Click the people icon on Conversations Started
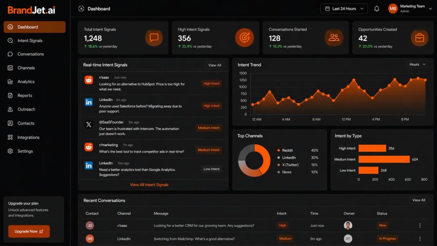Viewport: 437px width, 246px height. (334, 38)
